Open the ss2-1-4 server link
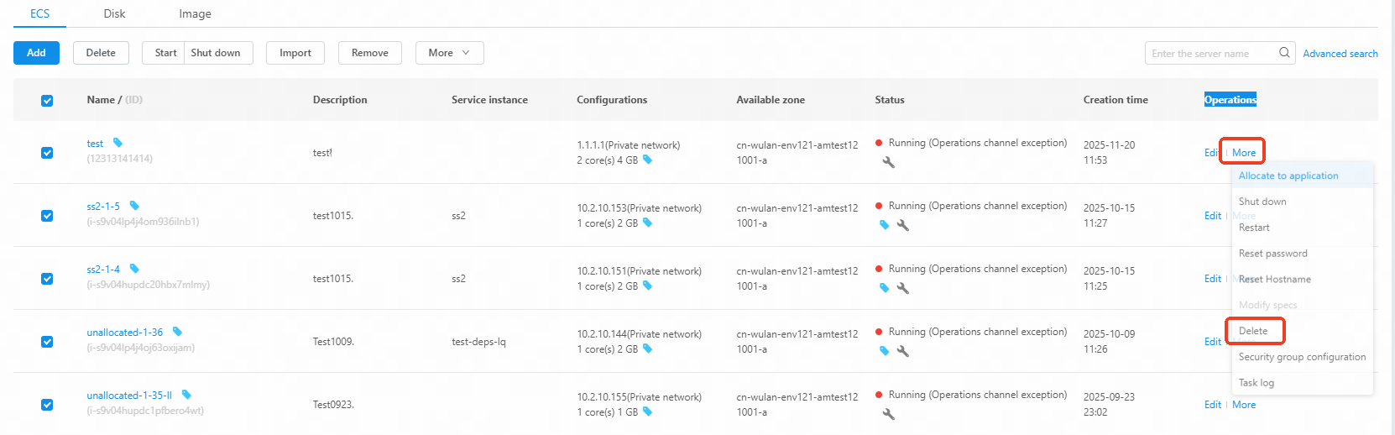Viewport: 1395px width, 435px height. pyautogui.click(x=103, y=269)
